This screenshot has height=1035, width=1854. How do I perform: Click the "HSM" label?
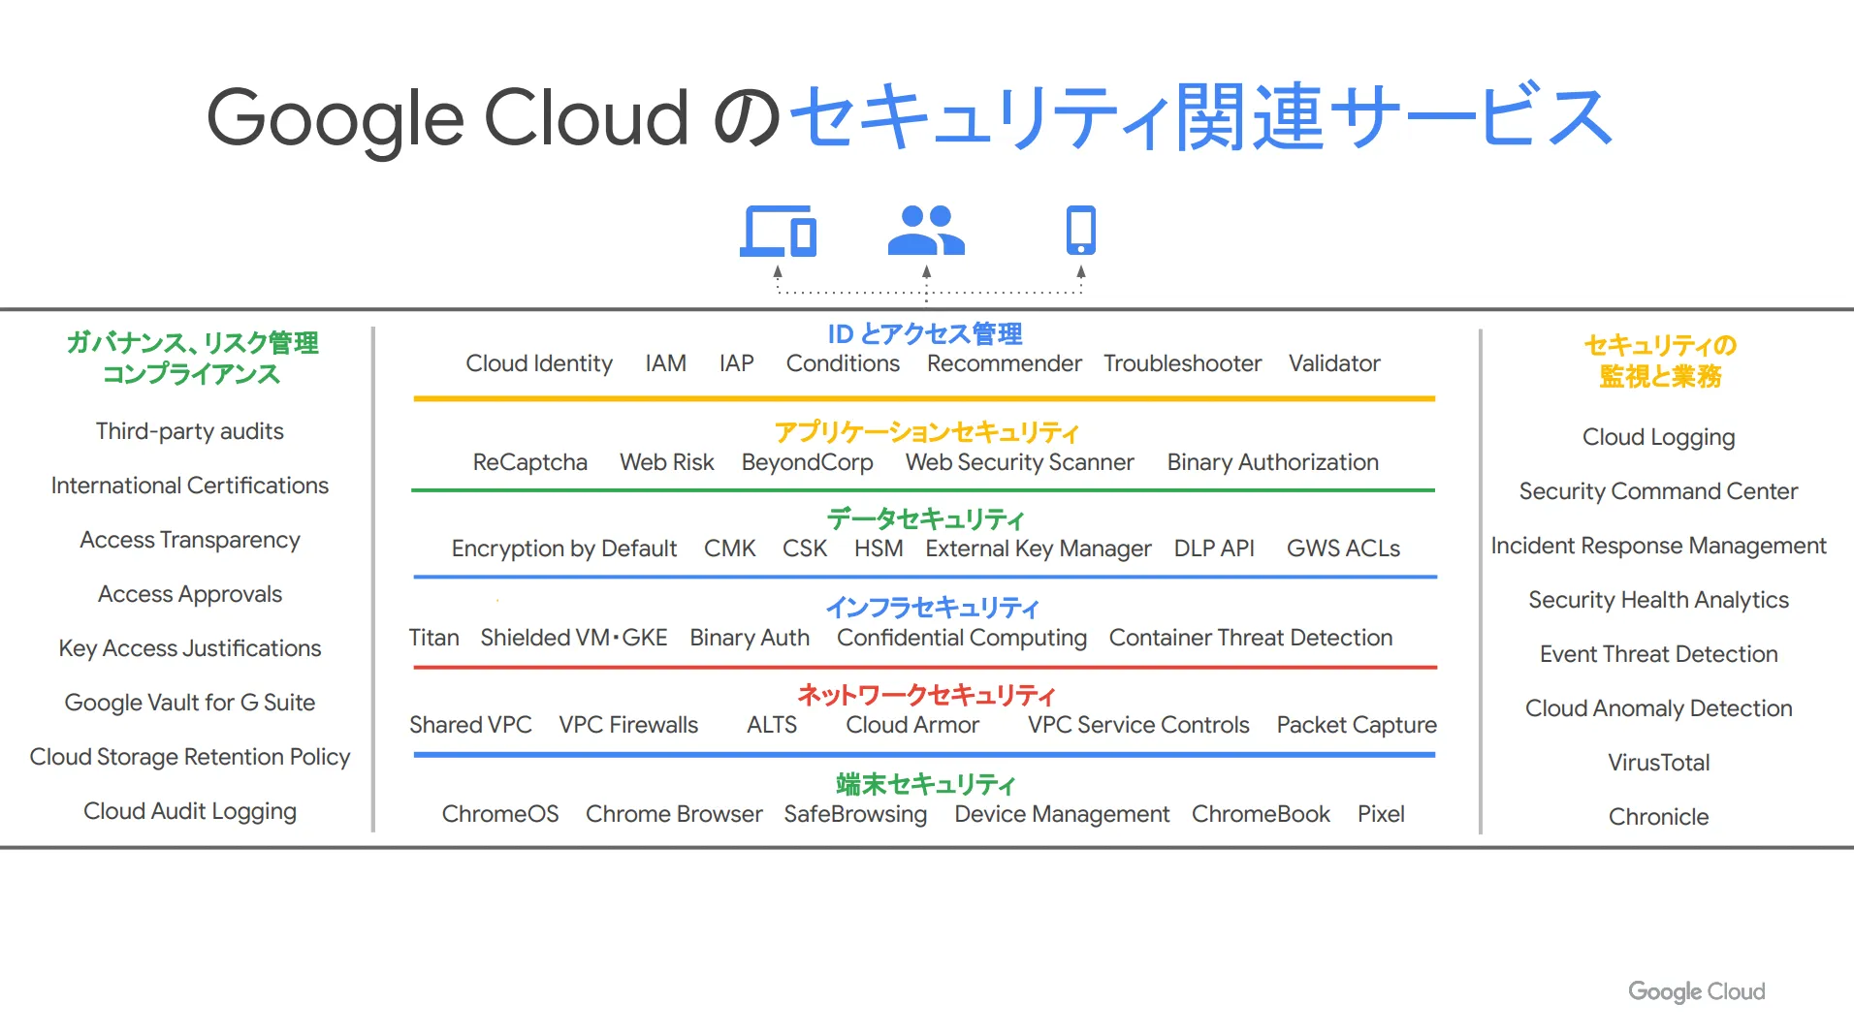coord(879,549)
